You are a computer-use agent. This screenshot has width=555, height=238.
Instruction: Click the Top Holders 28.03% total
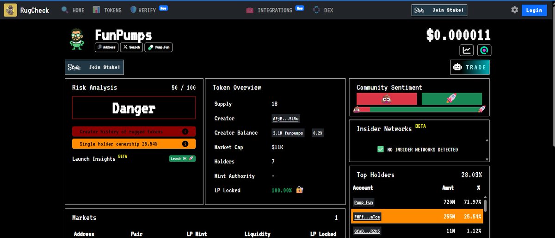click(x=471, y=175)
